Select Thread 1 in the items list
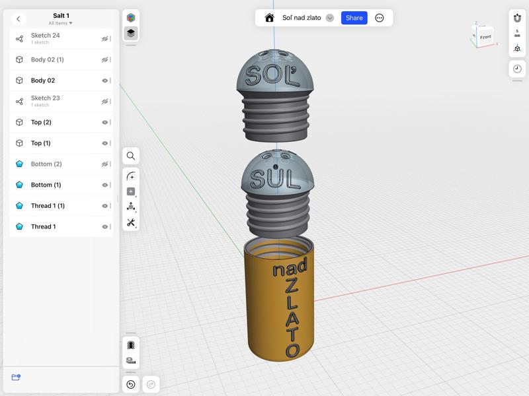The image size is (529, 396). [43, 227]
